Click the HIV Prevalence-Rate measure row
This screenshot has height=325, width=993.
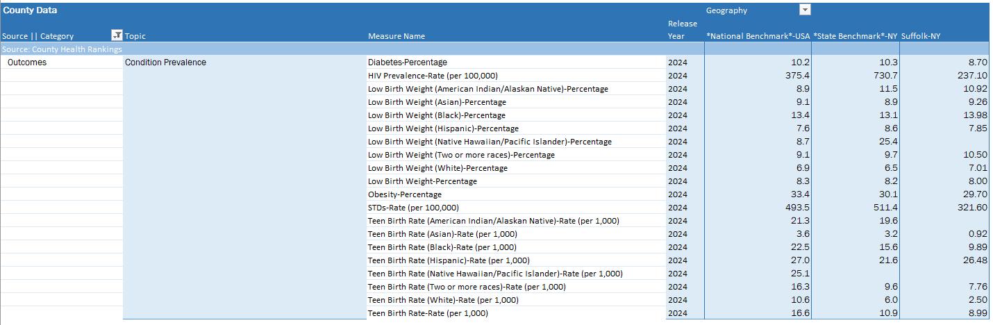tap(433, 76)
